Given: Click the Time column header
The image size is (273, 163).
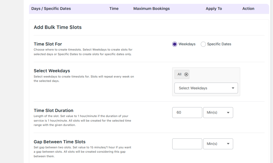Looking at the screenshot, I should (114, 9).
